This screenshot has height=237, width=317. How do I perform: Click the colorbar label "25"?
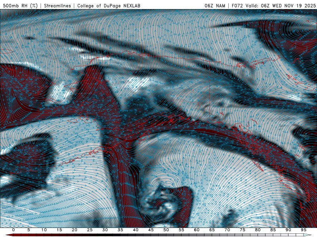pyautogui.click(x=90, y=230)
